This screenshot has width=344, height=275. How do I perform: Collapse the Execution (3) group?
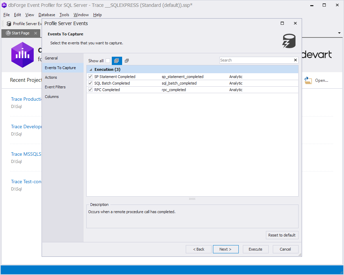[x=90, y=69]
